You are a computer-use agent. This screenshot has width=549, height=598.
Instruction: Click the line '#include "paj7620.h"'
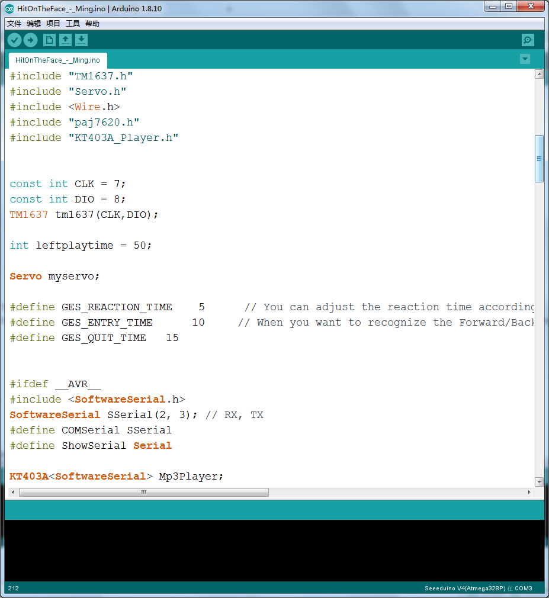click(75, 123)
